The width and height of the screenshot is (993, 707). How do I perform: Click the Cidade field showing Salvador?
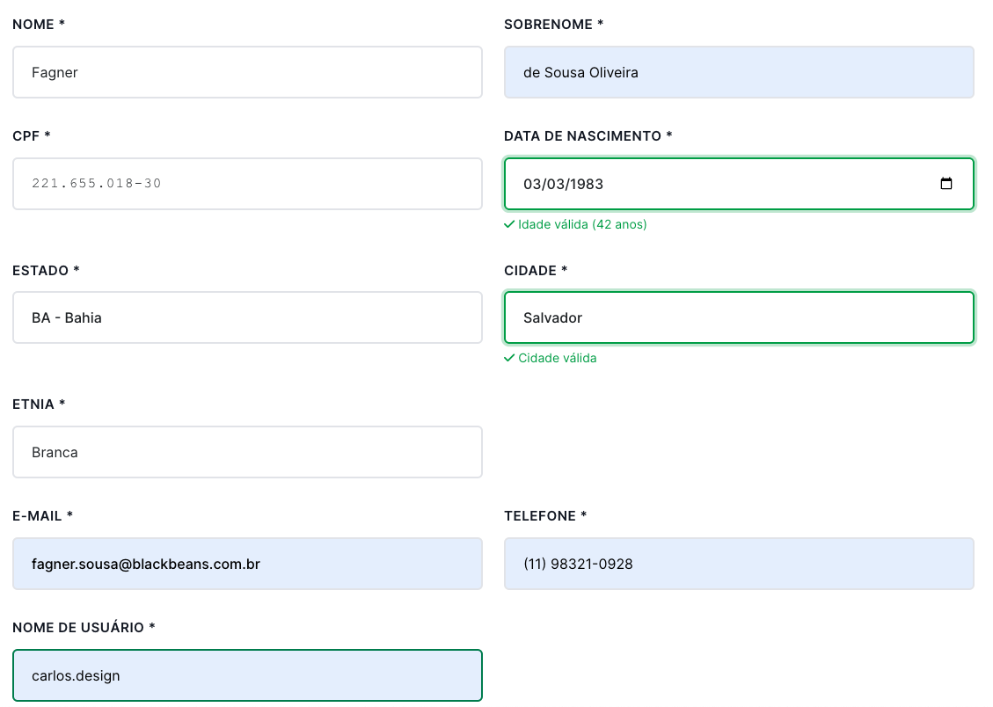[x=738, y=317]
